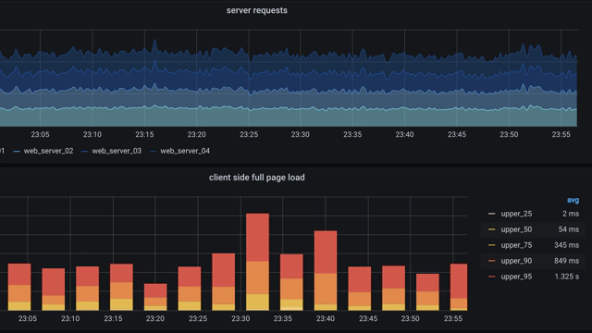Image resolution: width=592 pixels, height=333 pixels.
Task: Click upper_25 legend color swatch
Action: [491, 214]
